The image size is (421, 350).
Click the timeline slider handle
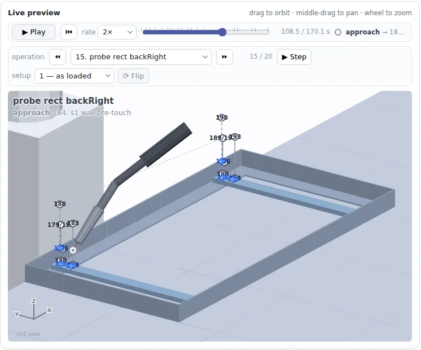pos(222,32)
